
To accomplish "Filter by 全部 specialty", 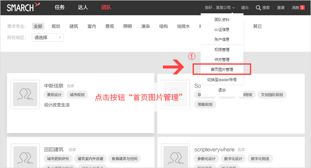I will [x=38, y=26].
